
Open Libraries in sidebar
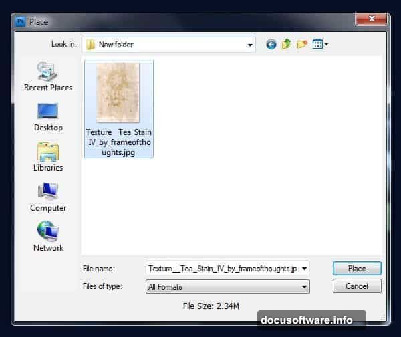[48, 157]
